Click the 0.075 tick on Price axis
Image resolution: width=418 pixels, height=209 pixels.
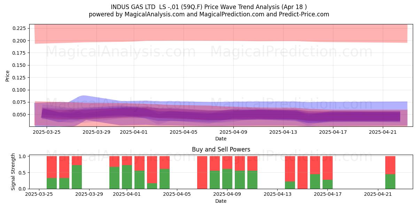point(20,102)
